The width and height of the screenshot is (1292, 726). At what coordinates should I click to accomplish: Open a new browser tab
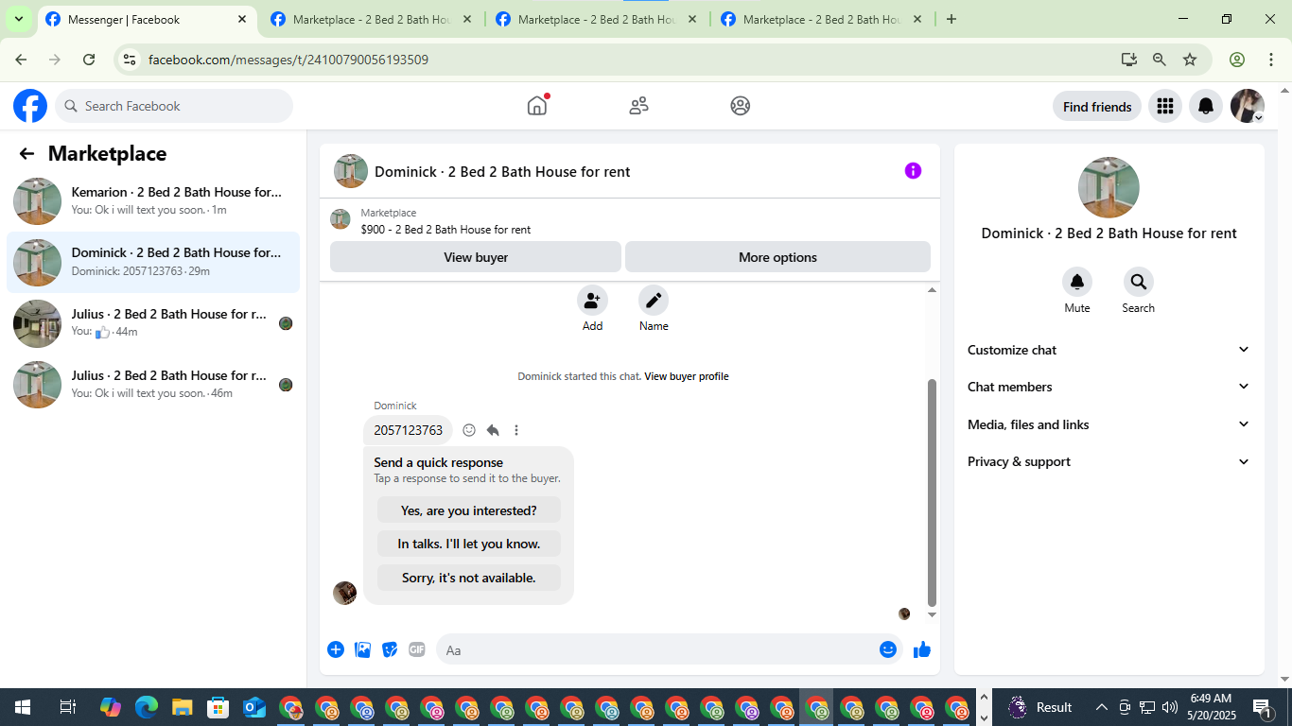pos(952,19)
